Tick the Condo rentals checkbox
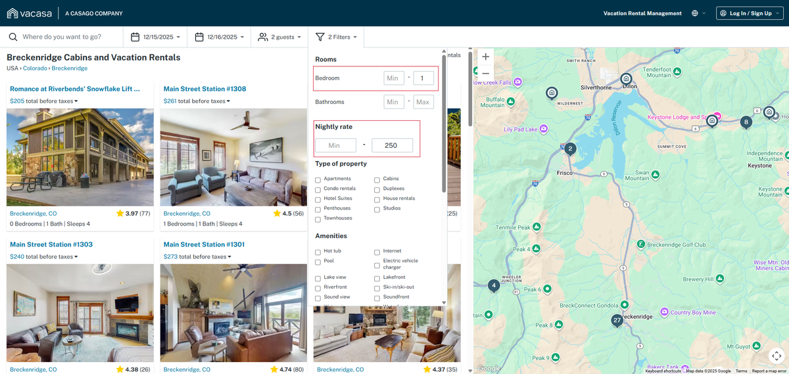 coord(318,189)
